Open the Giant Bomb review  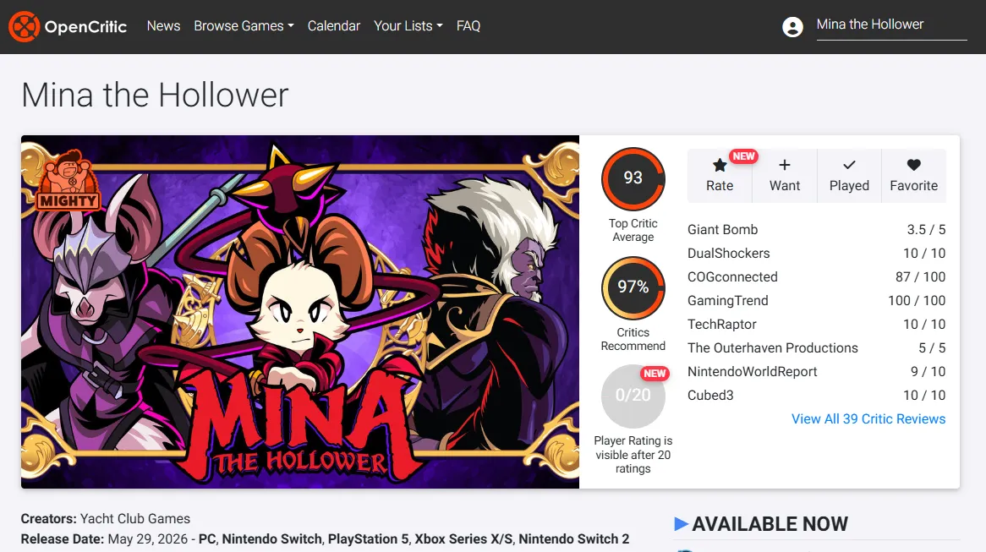pos(722,229)
